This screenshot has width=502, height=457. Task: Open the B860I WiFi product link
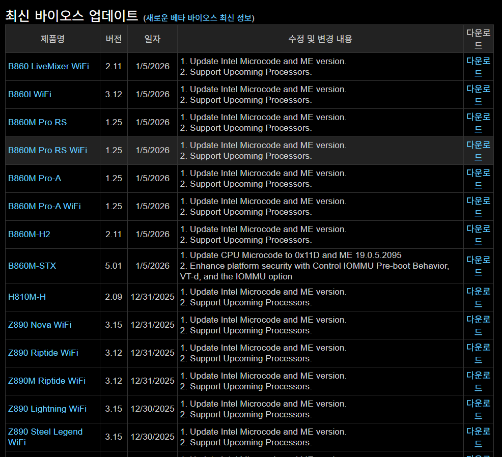30,95
